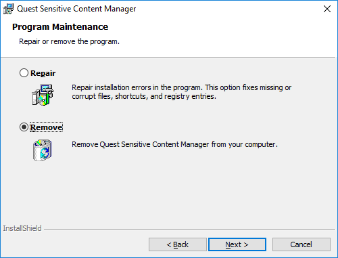The height and width of the screenshot is (258, 338).
Task: Close the Quest Sensitive Content Manager dialog
Action: tap(327, 9)
